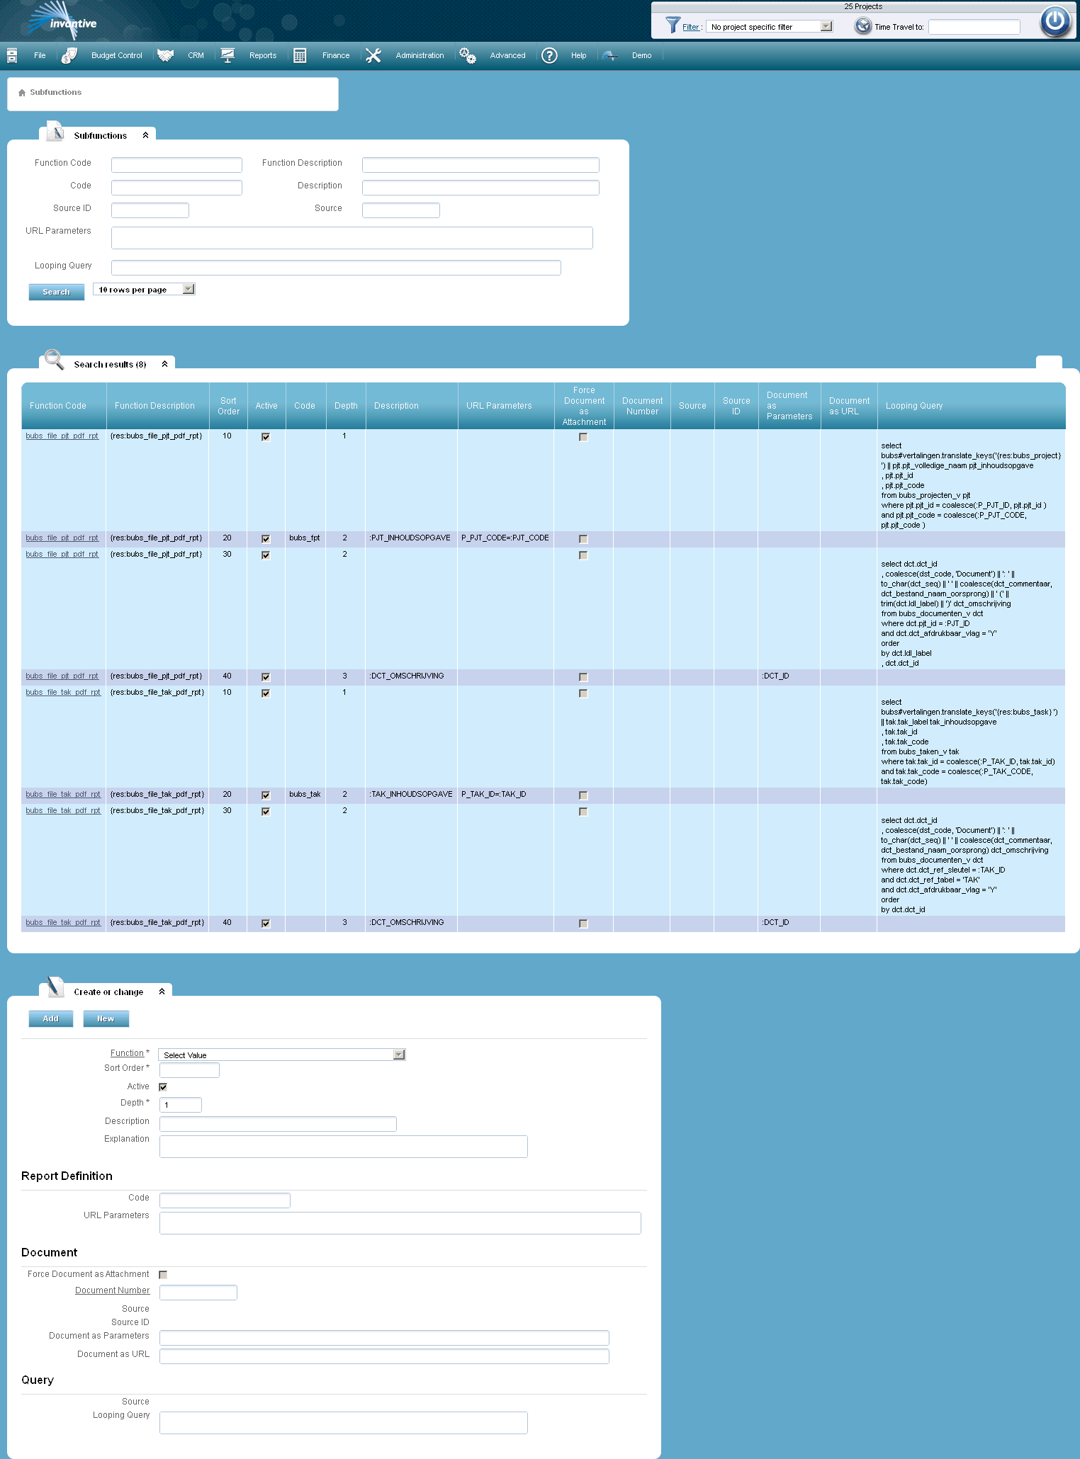Collapse the Search results panel
This screenshot has height=1459, width=1080.
164,364
